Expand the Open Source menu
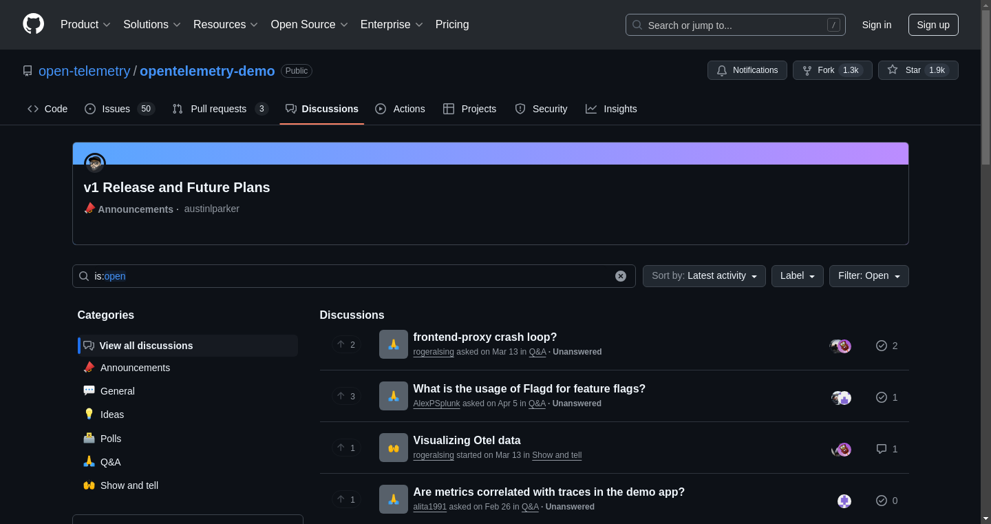The height and width of the screenshot is (524, 991). 309,25
